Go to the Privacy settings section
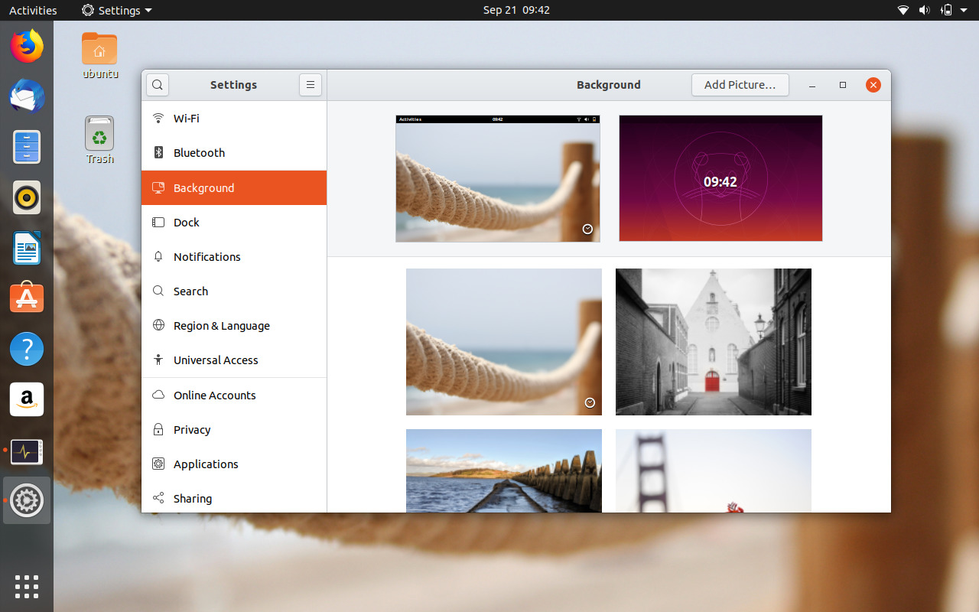Viewport: 979px width, 612px height. [192, 430]
